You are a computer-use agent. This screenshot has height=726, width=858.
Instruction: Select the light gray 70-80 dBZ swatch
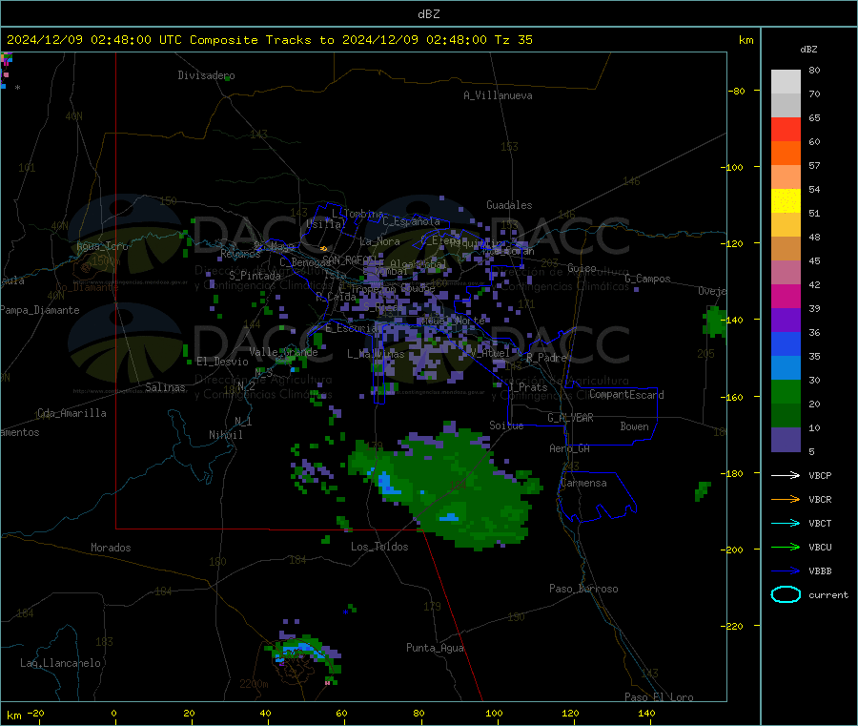(x=786, y=82)
